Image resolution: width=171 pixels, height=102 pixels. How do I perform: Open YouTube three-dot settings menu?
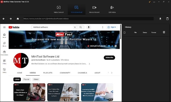(103, 27)
